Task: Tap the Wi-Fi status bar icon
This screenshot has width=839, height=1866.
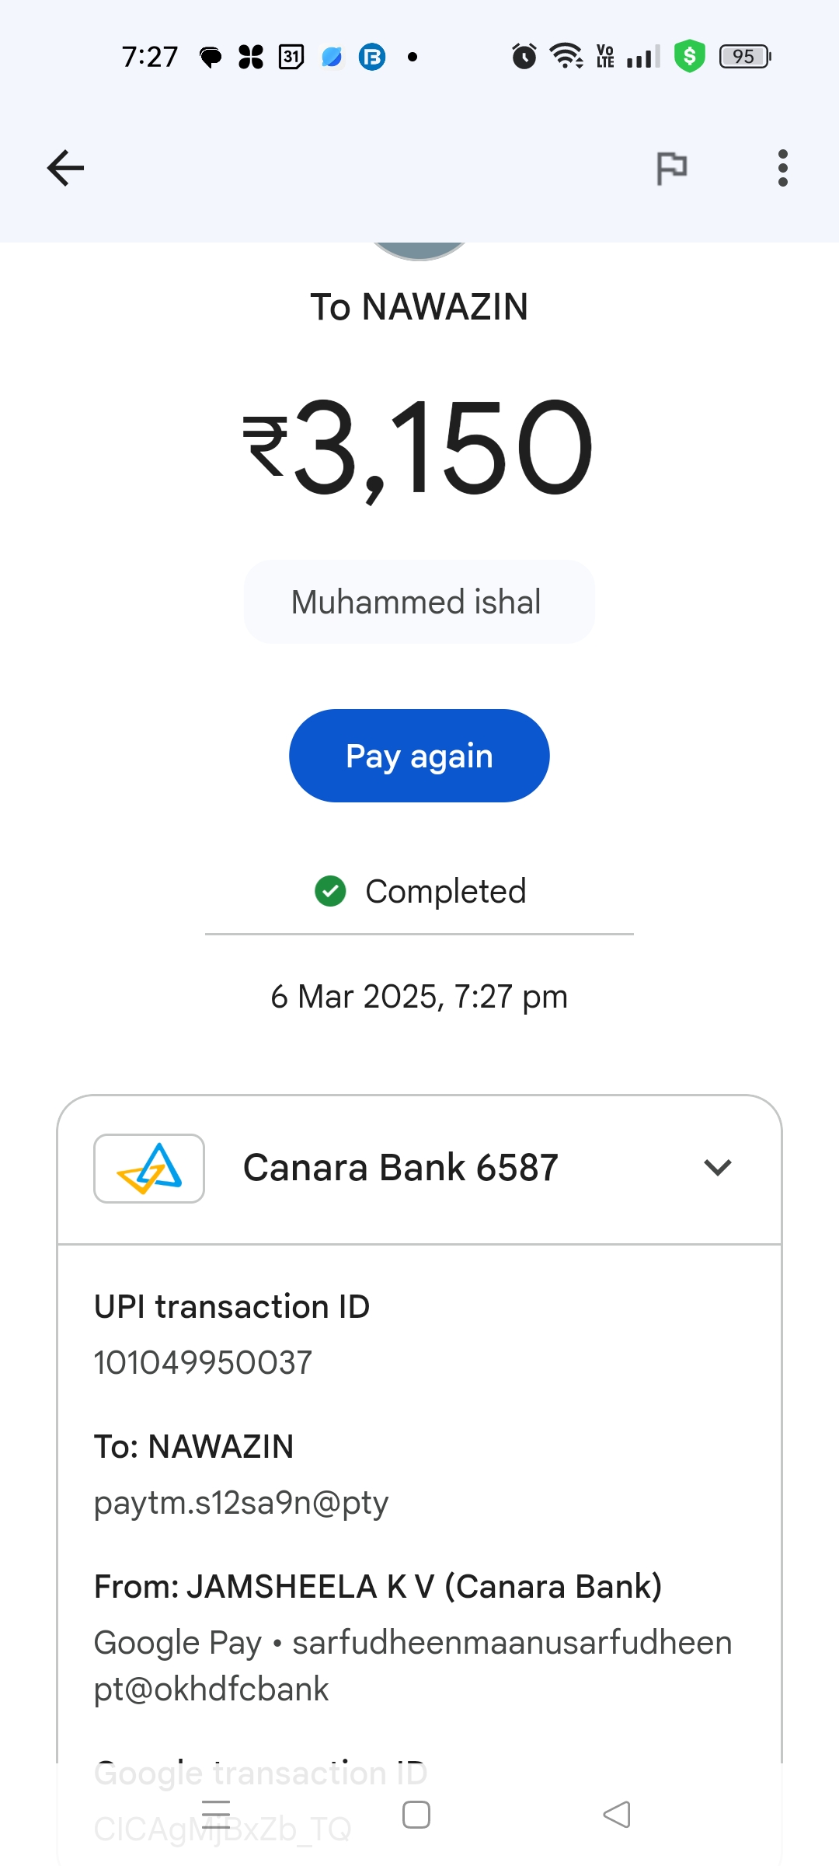Action: 566,57
